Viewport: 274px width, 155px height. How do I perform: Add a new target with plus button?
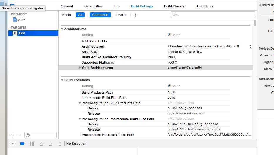pos(12,135)
